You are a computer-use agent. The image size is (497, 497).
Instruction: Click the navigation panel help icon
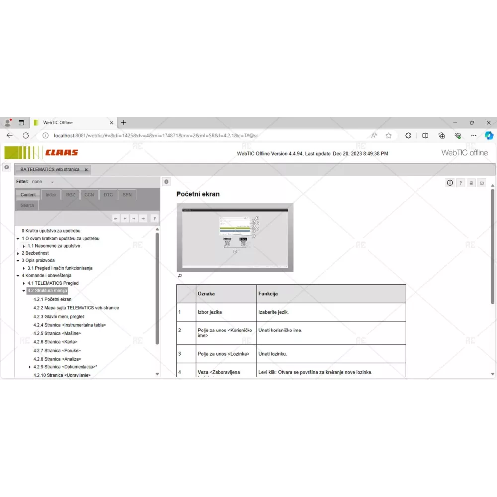(x=155, y=218)
